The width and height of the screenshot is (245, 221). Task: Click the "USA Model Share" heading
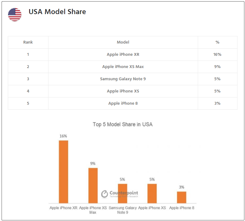[x=57, y=12]
